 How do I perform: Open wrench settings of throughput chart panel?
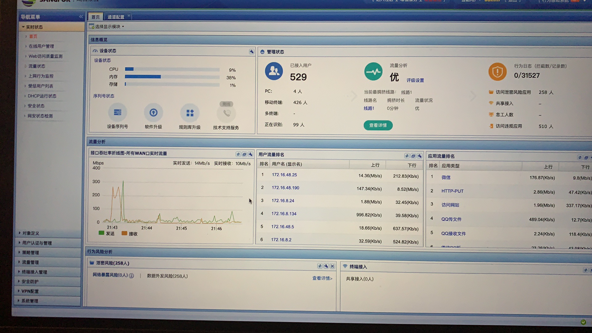click(250, 154)
